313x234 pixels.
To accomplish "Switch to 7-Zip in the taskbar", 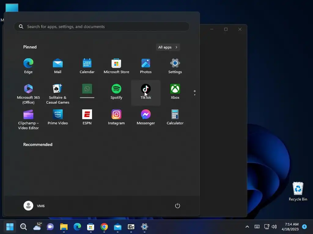I will [131, 227].
